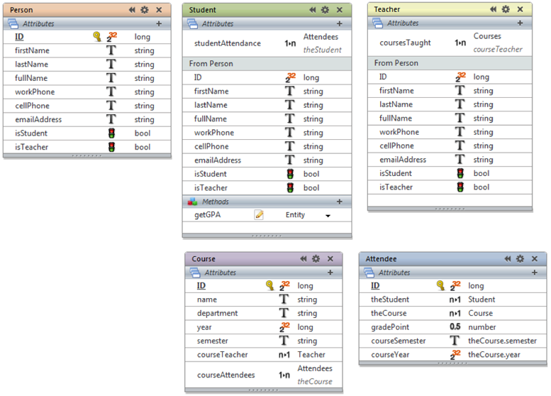Click the gear icon in Person panel header
The width and height of the screenshot is (551, 396).
pos(145,10)
